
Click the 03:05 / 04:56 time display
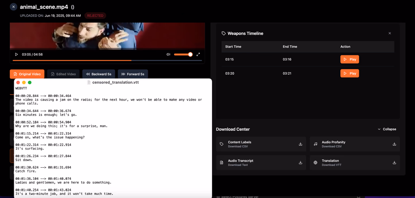pos(32,55)
